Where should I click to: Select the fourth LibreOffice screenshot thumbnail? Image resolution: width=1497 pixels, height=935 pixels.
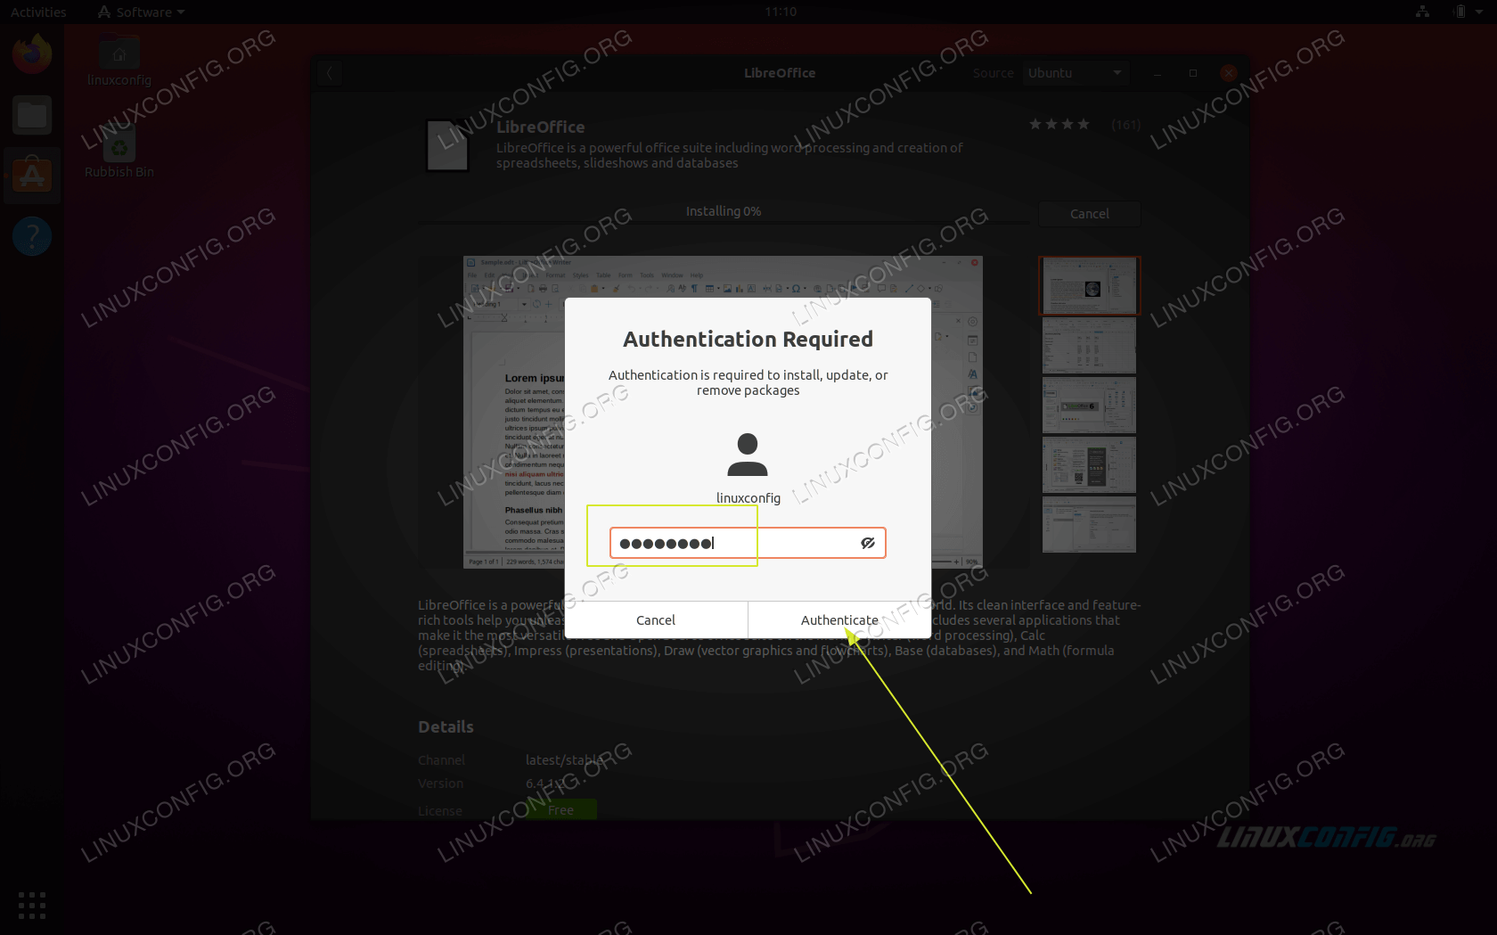tap(1089, 464)
